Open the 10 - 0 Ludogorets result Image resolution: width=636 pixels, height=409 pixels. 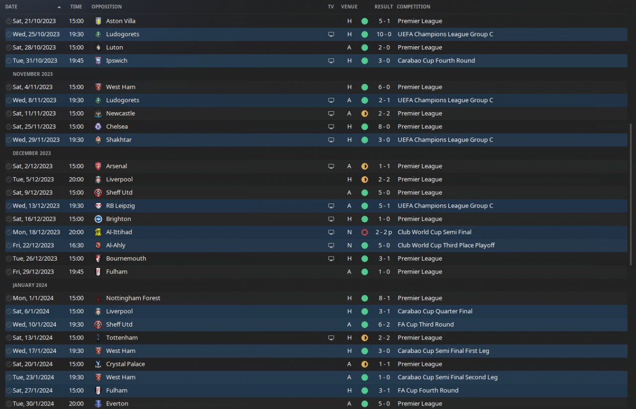tap(384, 34)
